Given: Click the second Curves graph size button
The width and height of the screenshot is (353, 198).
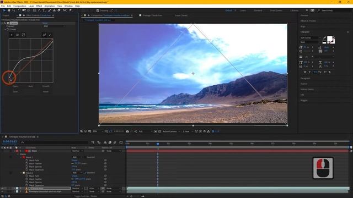Looking at the screenshot, I should point(17,35).
